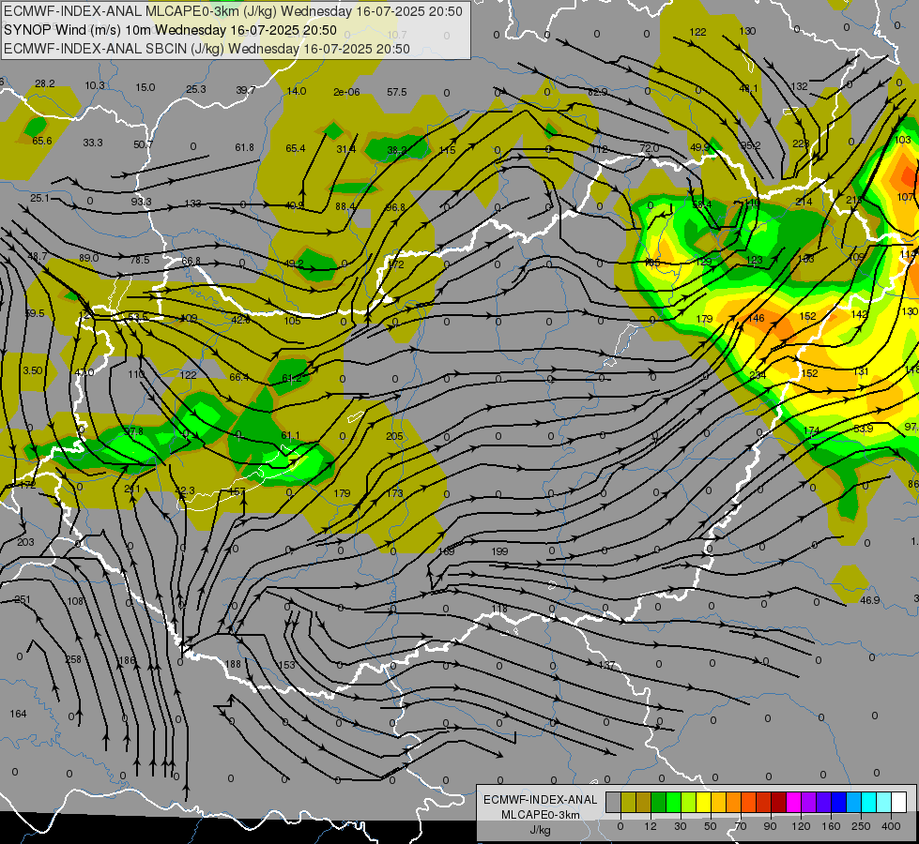Click the map value '203'
919x844 pixels.
[25, 542]
